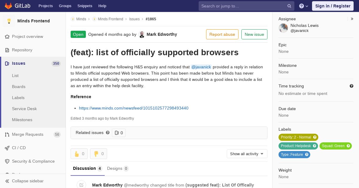Click Related issues help icon
Screen dimensions: 359x188
pyautogui.click(x=108, y=132)
